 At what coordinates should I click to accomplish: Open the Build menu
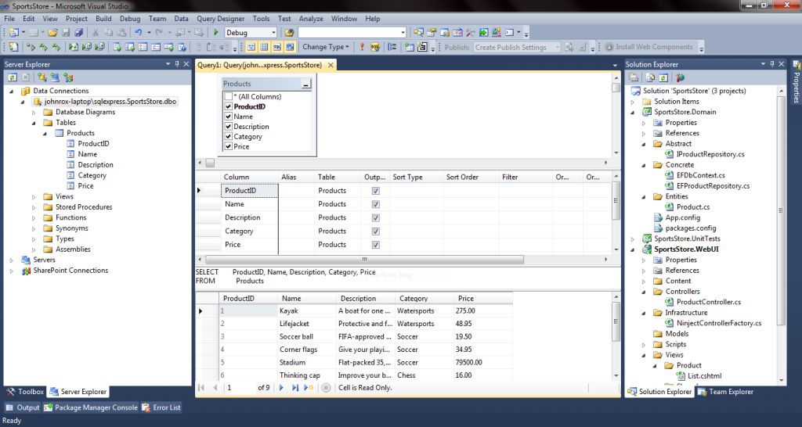tap(103, 19)
